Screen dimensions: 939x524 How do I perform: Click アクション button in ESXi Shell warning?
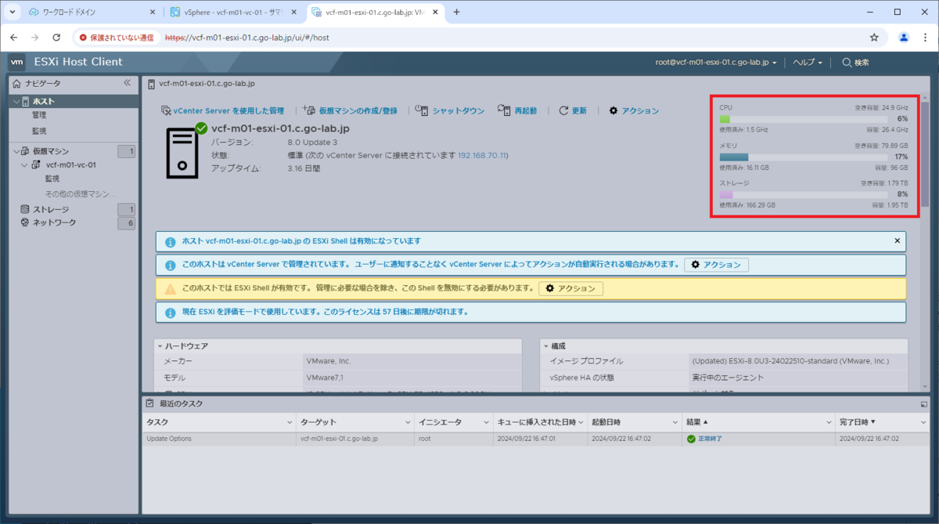570,289
